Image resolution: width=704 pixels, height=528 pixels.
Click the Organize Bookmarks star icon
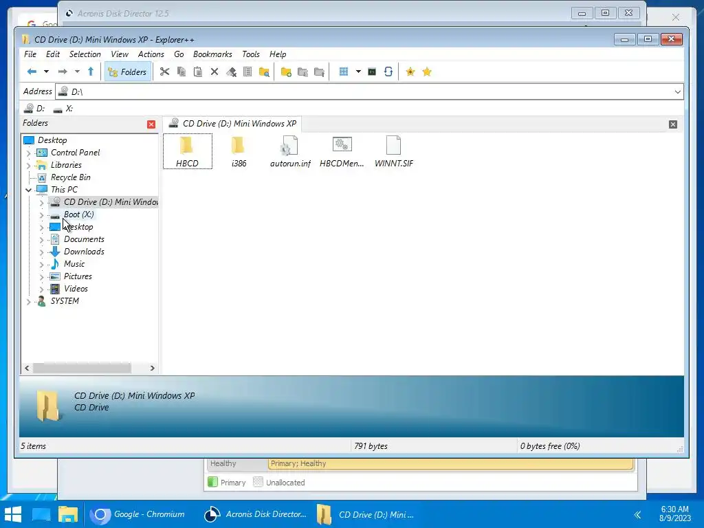426,71
